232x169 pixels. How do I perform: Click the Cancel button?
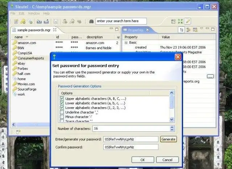(x=167, y=160)
